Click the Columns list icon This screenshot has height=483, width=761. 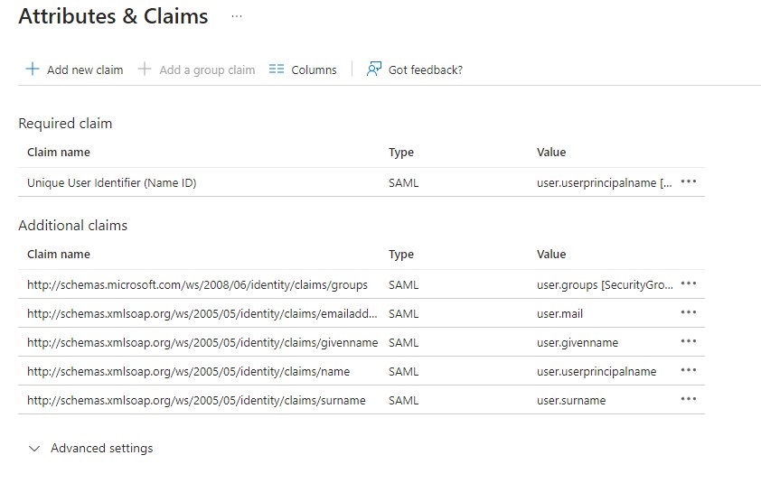coord(277,70)
